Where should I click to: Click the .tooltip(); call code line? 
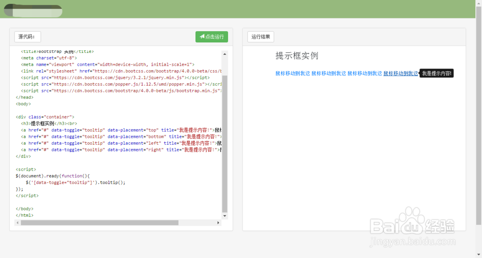pos(75,182)
